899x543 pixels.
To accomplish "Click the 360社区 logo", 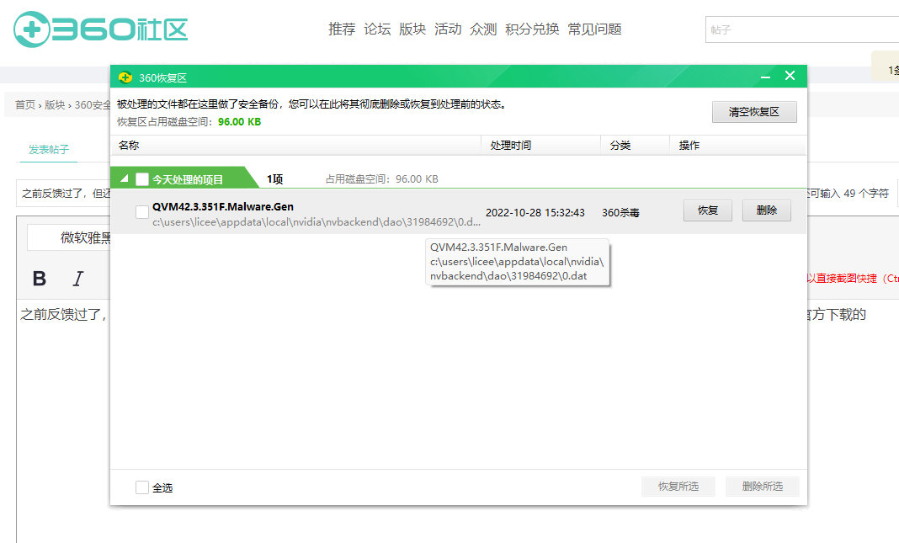I will (101, 29).
